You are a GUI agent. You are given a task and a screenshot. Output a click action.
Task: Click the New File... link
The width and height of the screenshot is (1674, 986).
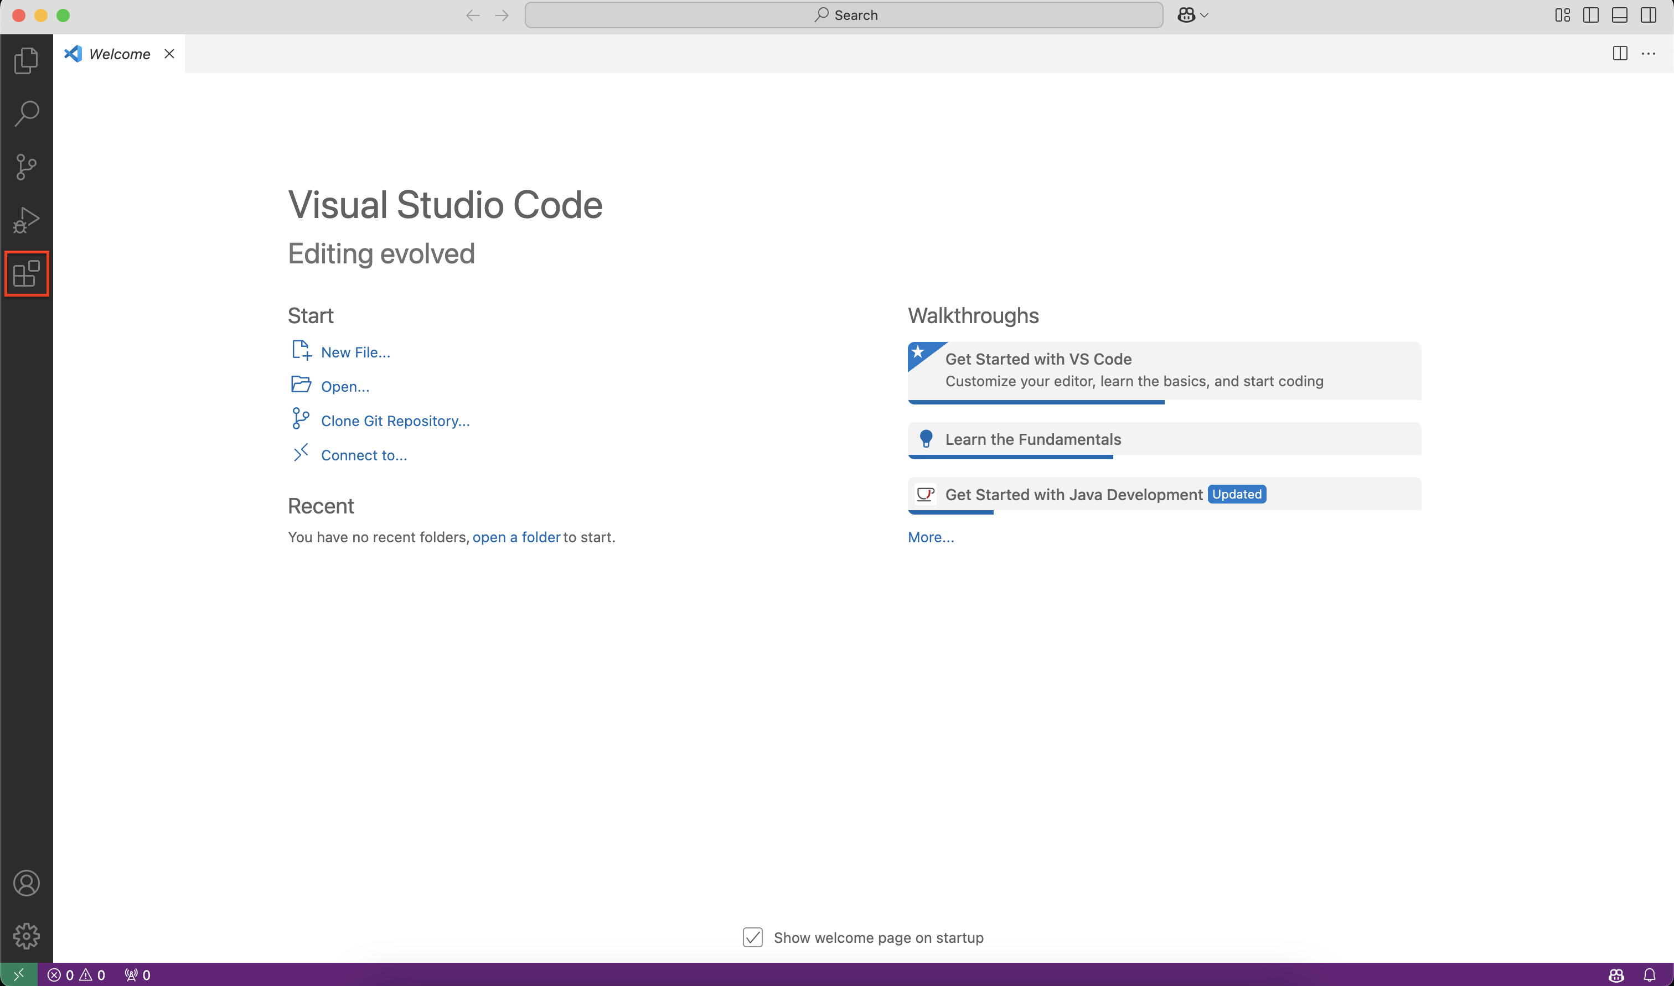pyautogui.click(x=355, y=352)
